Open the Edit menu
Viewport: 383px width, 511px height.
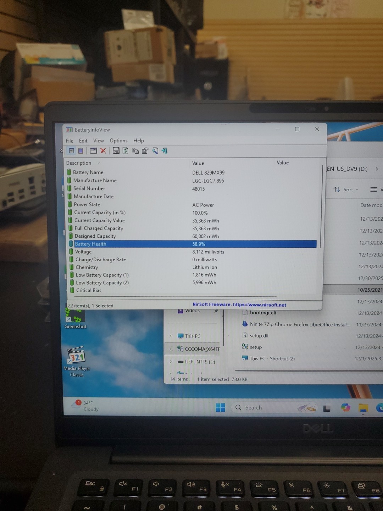pos(83,141)
